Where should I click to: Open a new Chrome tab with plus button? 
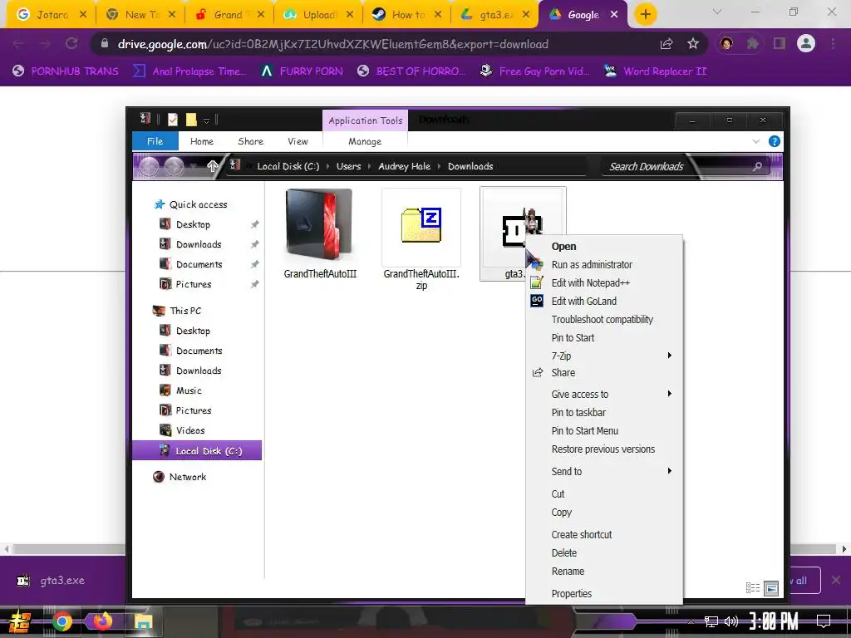click(645, 15)
